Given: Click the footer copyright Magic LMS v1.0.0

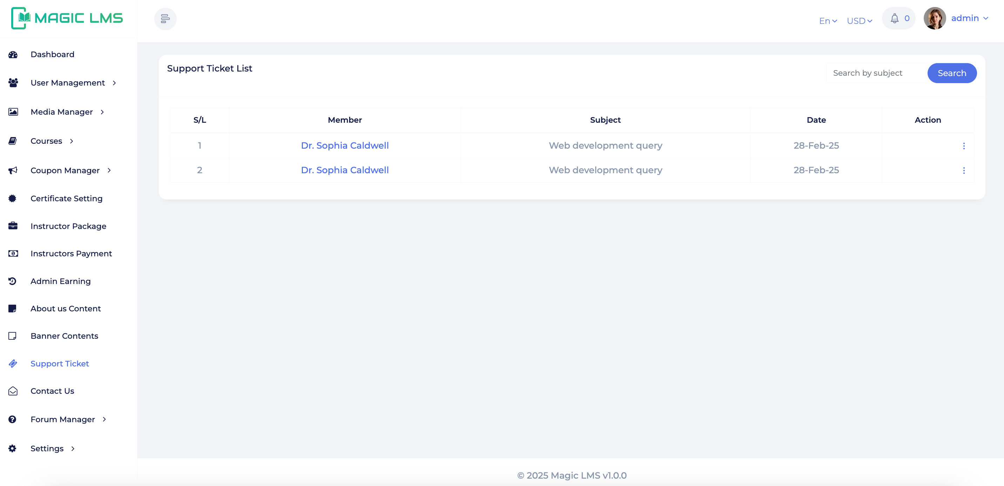Looking at the screenshot, I should [572, 475].
